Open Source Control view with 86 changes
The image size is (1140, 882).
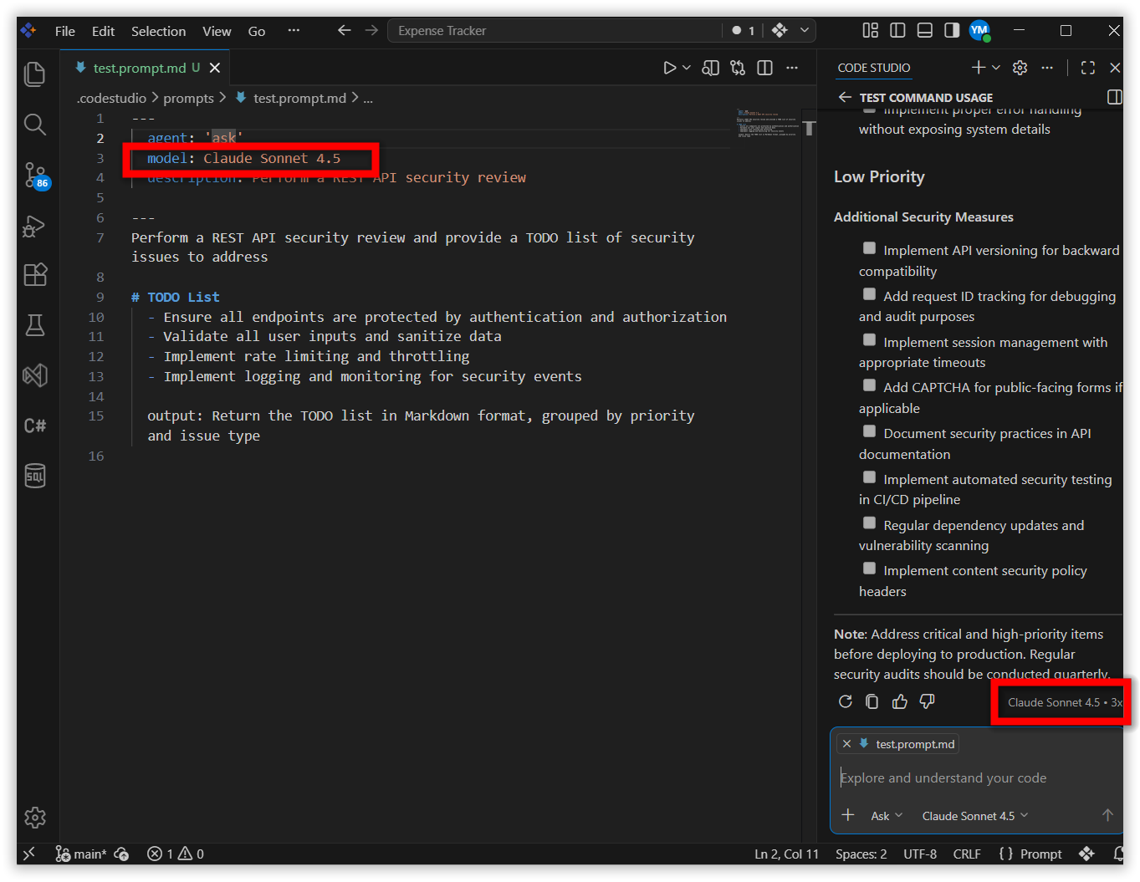35,176
